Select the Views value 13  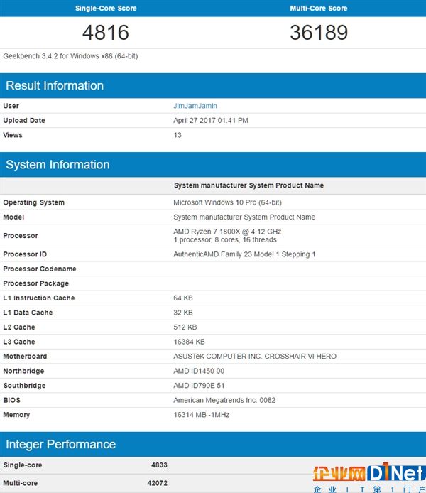click(x=177, y=135)
